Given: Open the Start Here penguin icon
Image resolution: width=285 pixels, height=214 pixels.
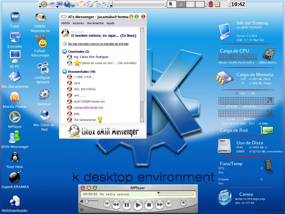Looking at the screenshot, I should (x=15, y=157).
